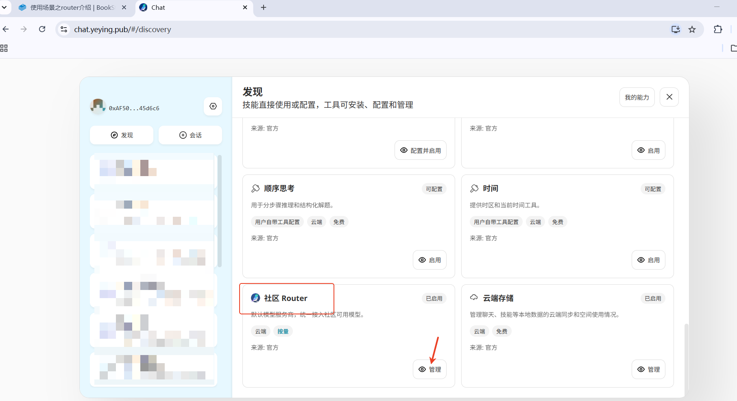Click the install app icon in address bar
The width and height of the screenshot is (737, 401).
[676, 29]
